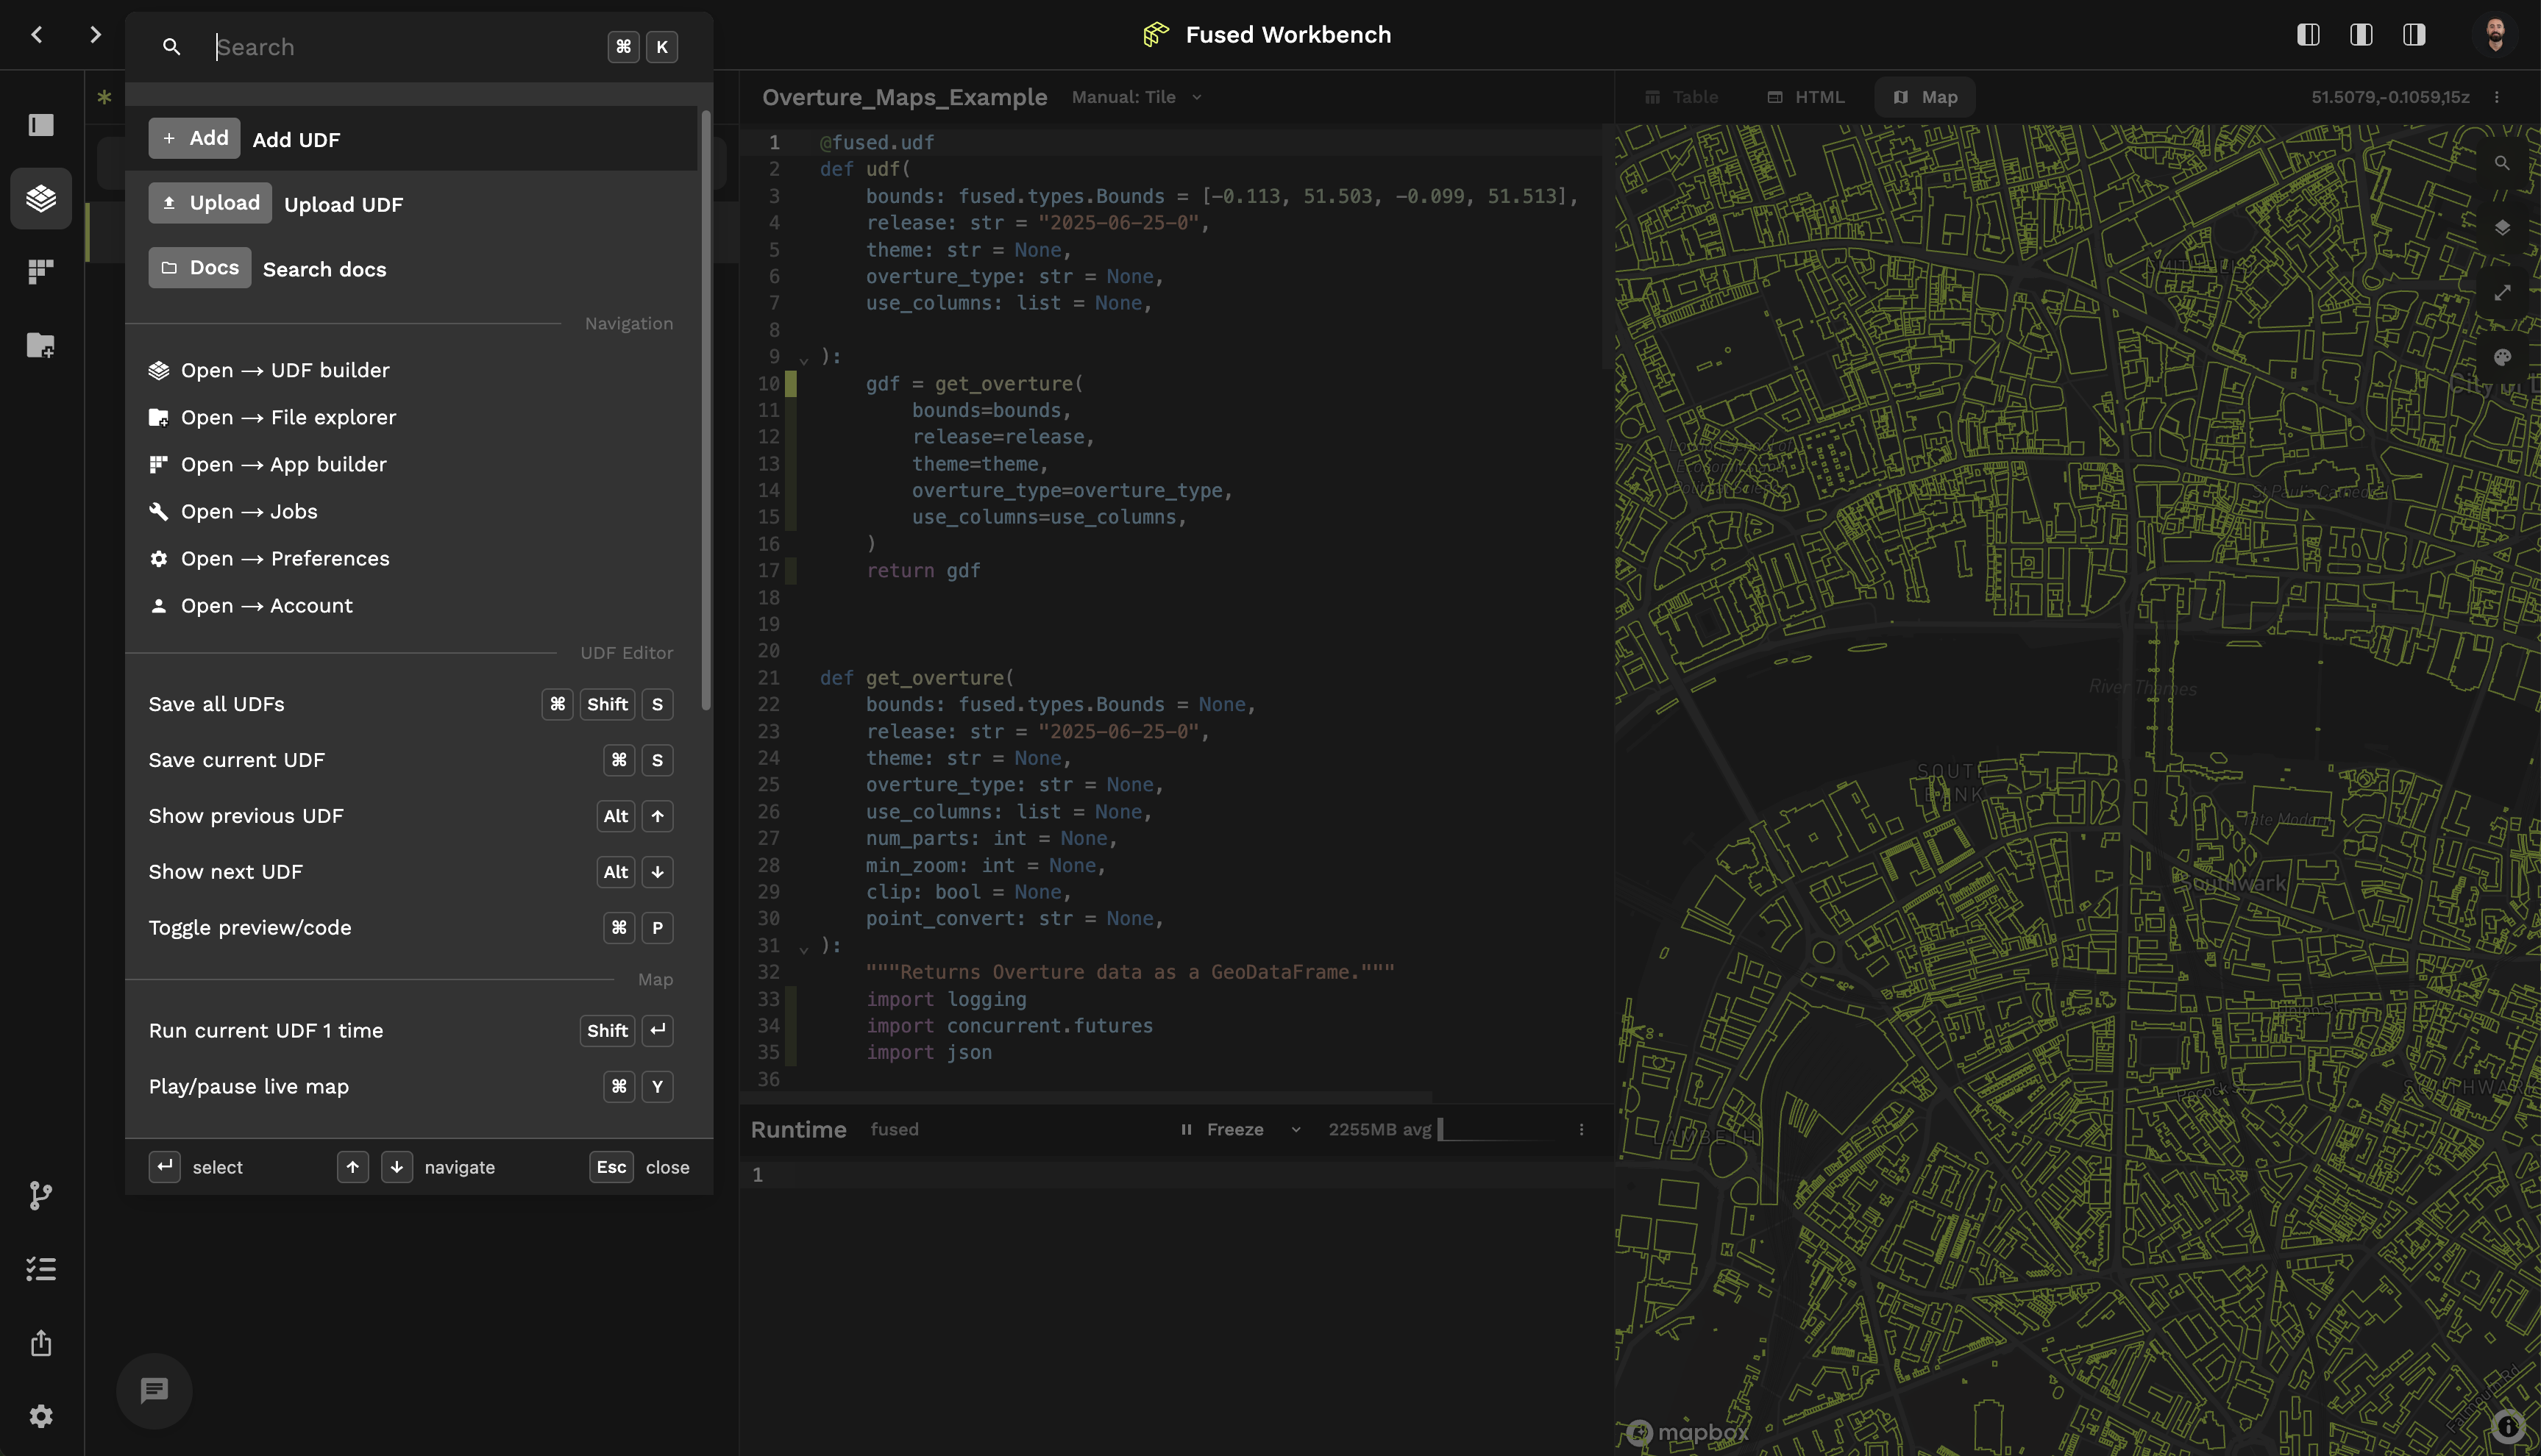The width and height of the screenshot is (2541, 1456).
Task: Go back with the left arrow
Action: pos(37,34)
